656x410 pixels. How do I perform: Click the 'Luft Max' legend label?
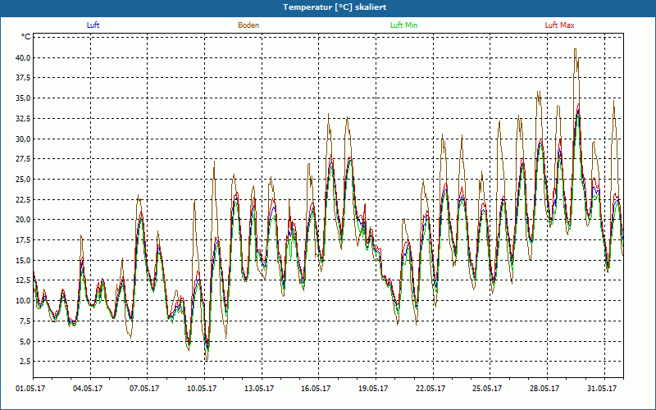coord(559,25)
